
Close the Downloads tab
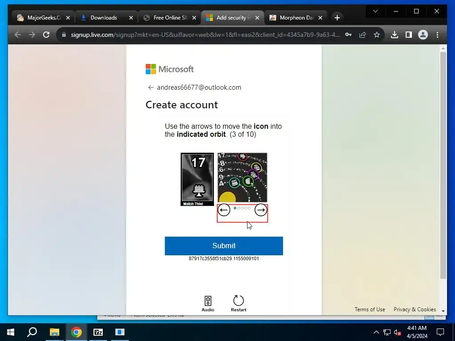[x=131, y=18]
